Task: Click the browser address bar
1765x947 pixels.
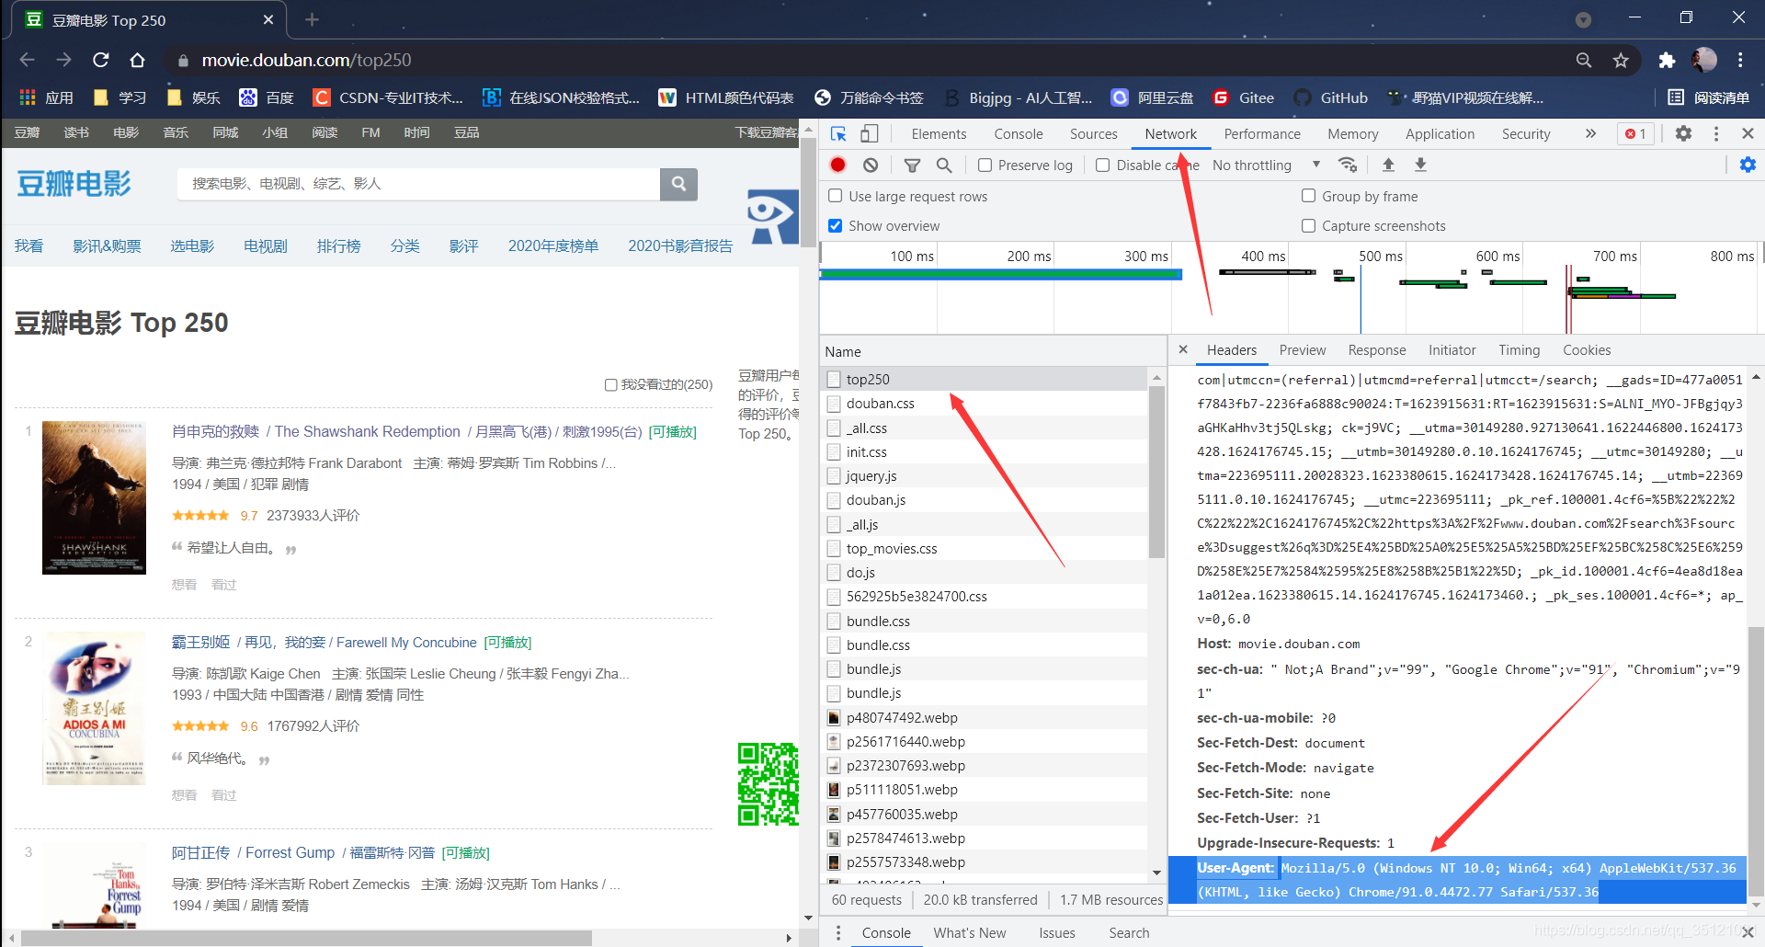Action: tap(864, 60)
